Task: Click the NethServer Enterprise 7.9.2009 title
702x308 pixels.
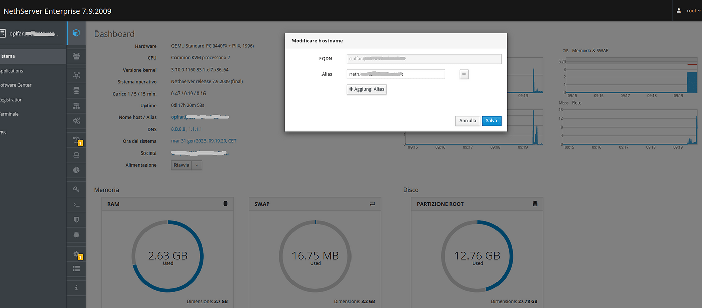Action: (x=57, y=11)
